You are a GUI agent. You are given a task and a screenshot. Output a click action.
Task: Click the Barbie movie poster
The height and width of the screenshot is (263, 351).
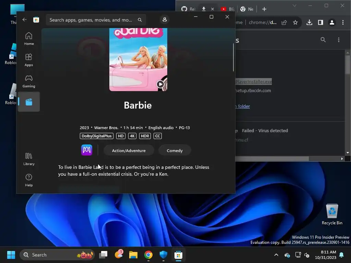click(138, 60)
